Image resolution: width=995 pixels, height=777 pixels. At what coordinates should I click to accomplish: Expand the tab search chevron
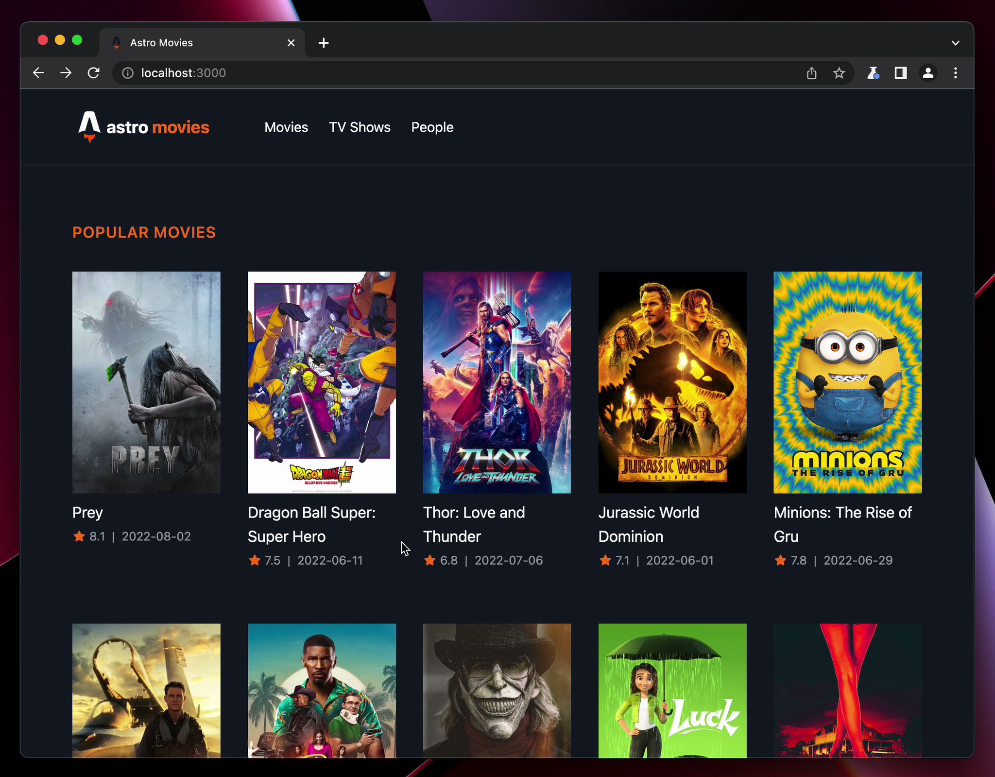coord(955,43)
